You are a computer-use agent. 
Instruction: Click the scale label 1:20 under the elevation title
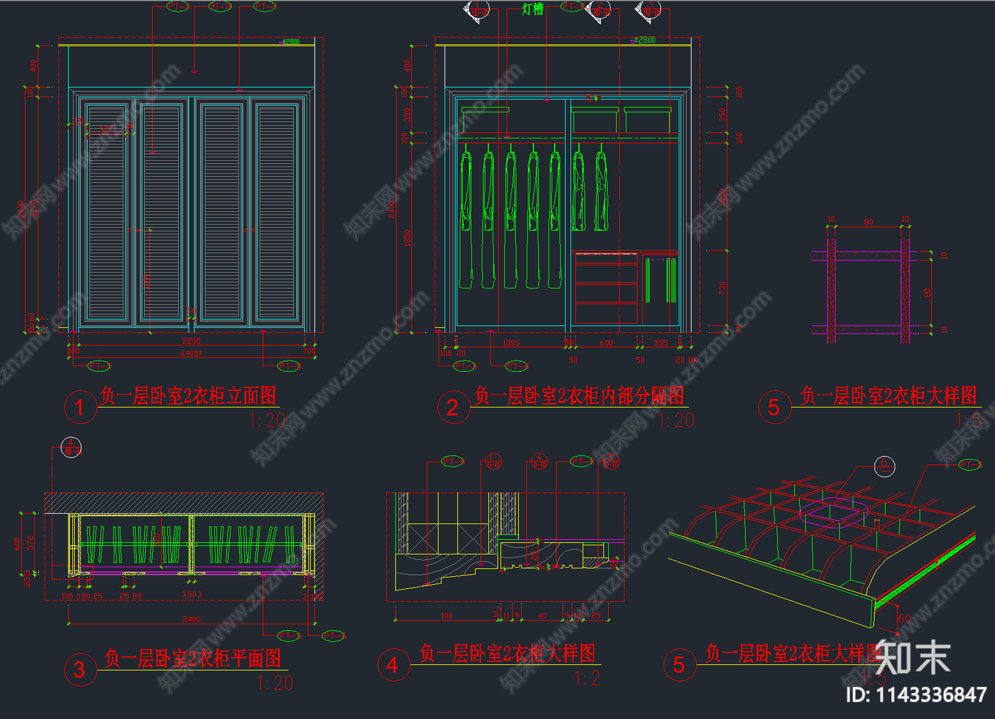click(267, 421)
